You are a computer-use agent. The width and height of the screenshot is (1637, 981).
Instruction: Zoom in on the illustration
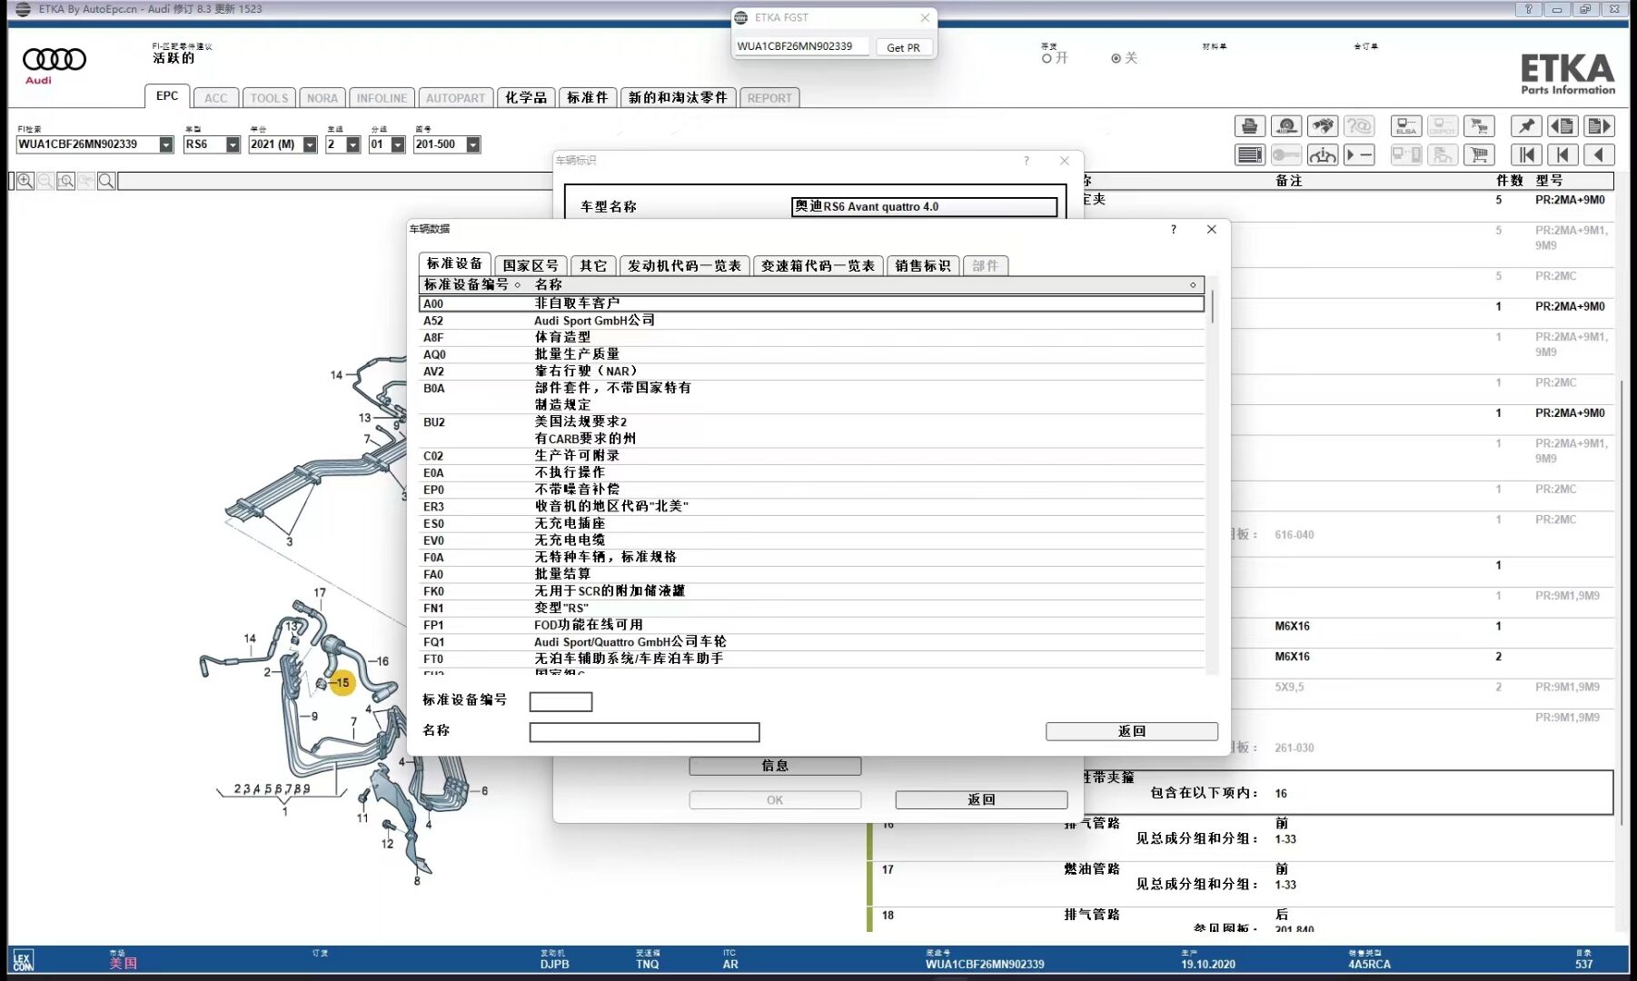pos(25,181)
